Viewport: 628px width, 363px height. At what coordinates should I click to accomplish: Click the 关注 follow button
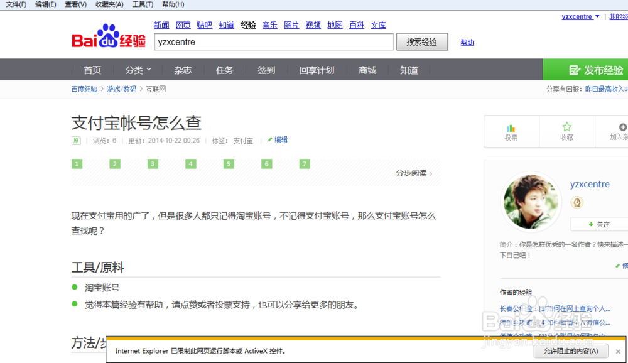(x=601, y=224)
